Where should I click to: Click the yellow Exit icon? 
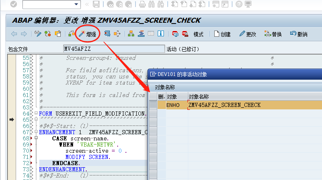pyautogui.click(x=119, y=4)
